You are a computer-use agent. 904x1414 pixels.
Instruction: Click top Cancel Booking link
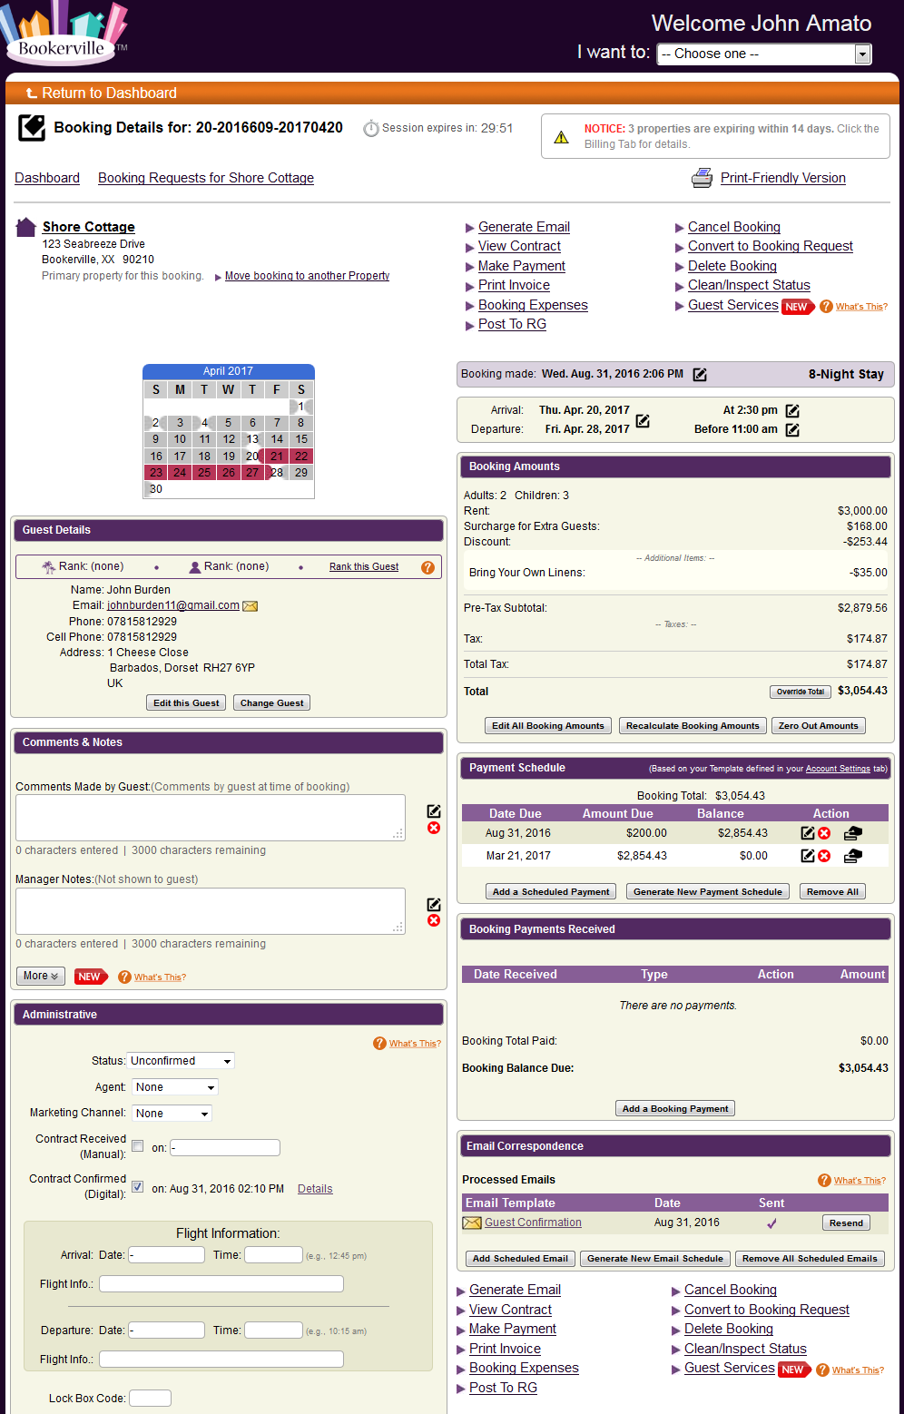tap(734, 227)
